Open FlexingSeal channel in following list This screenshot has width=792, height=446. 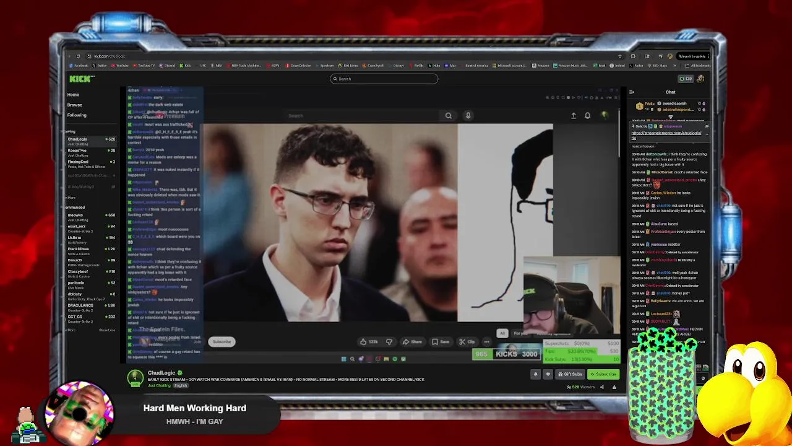91,164
